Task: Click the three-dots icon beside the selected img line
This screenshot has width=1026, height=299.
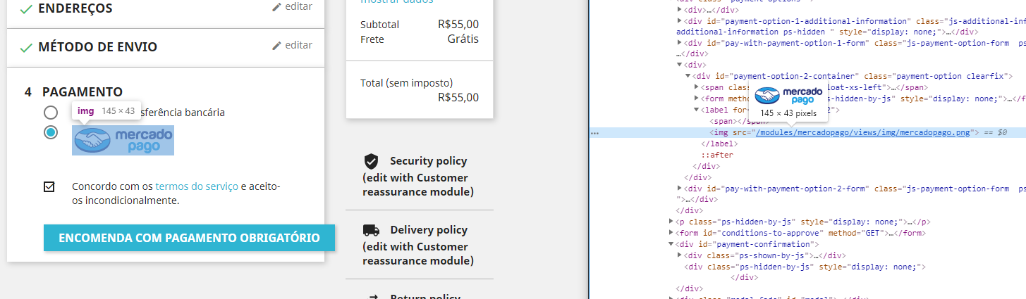Action: point(596,132)
